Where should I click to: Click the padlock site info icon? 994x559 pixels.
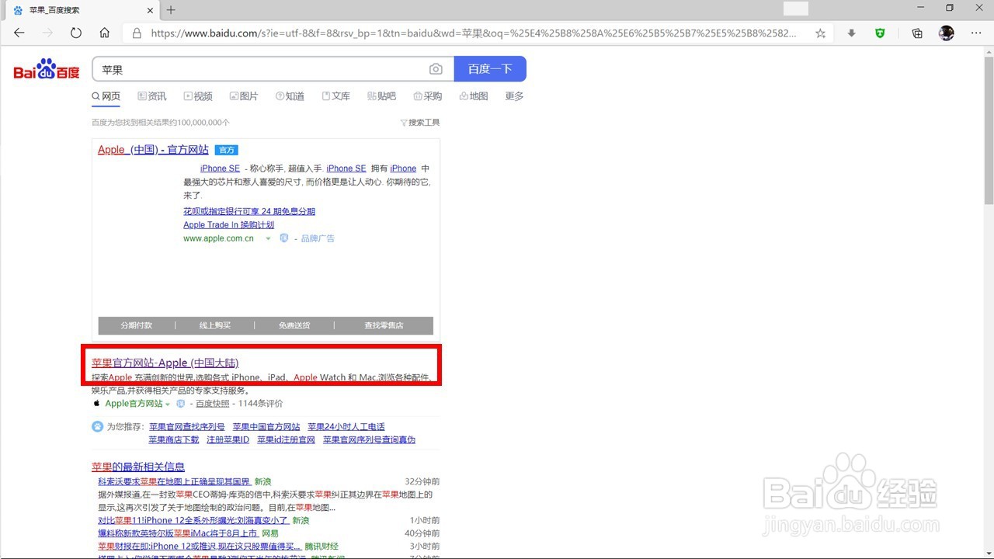coord(137,33)
